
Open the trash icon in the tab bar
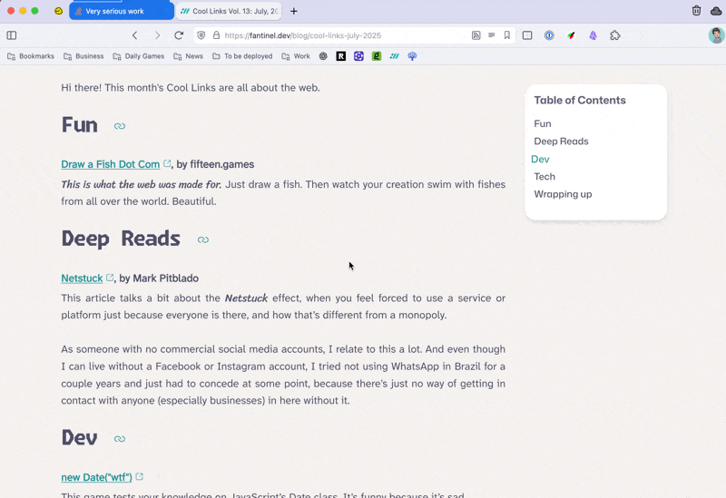click(696, 11)
